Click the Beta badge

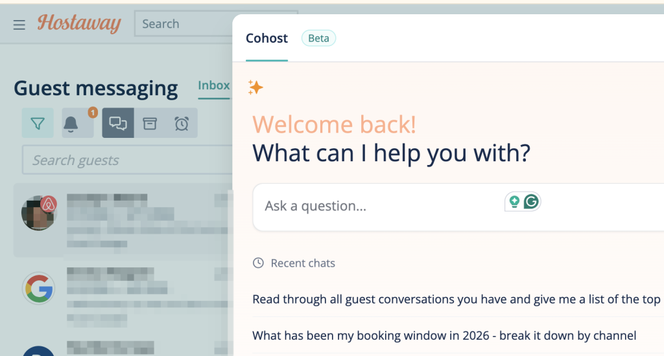318,38
